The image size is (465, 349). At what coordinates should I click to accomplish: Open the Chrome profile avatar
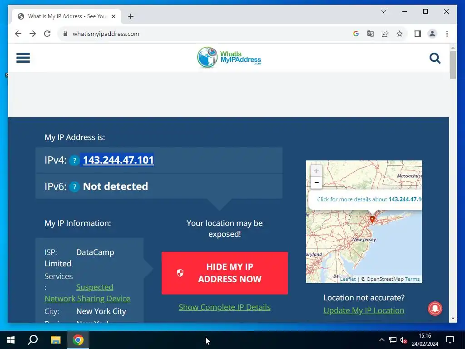432,34
